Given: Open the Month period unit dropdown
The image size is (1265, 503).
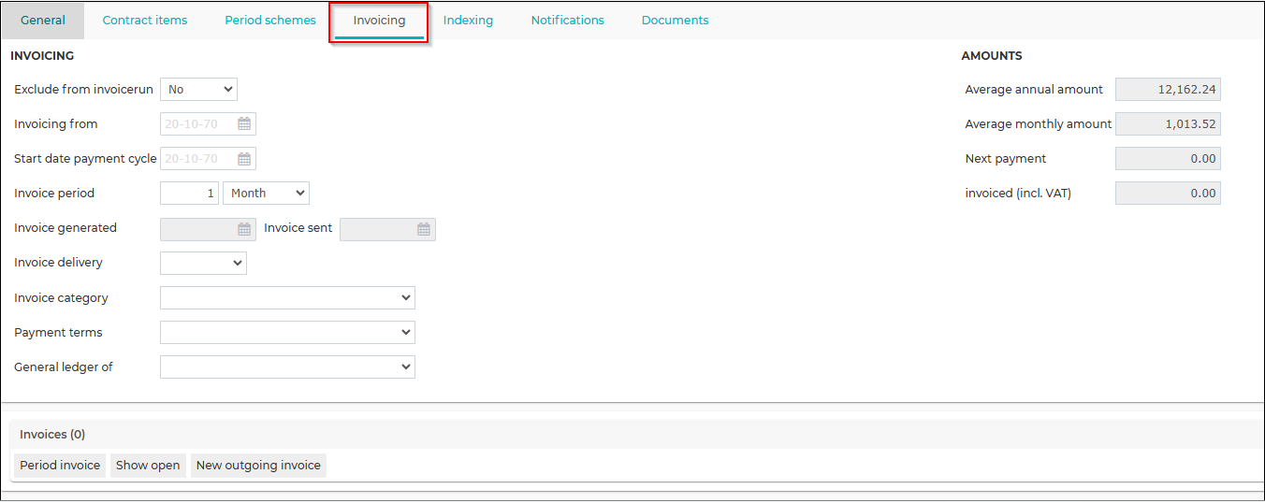Looking at the screenshot, I should [266, 193].
